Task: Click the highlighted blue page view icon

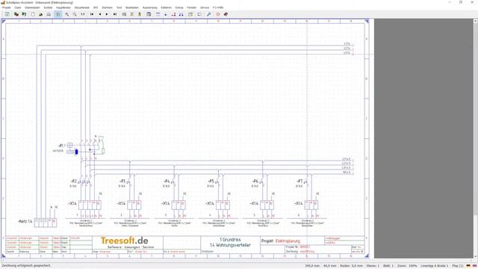Action: click(58, 14)
